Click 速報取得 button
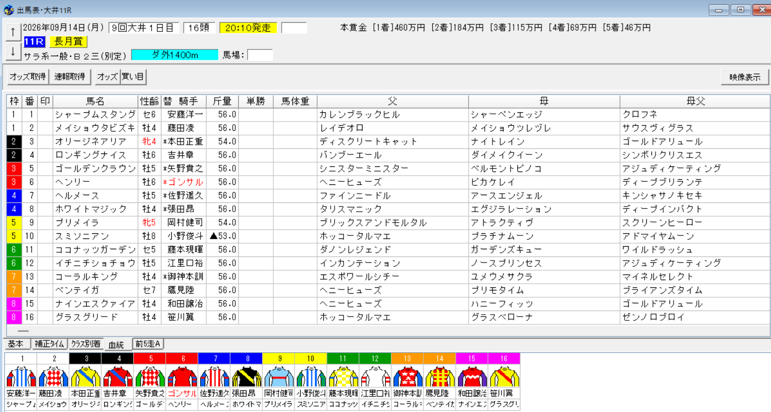 click(70, 77)
